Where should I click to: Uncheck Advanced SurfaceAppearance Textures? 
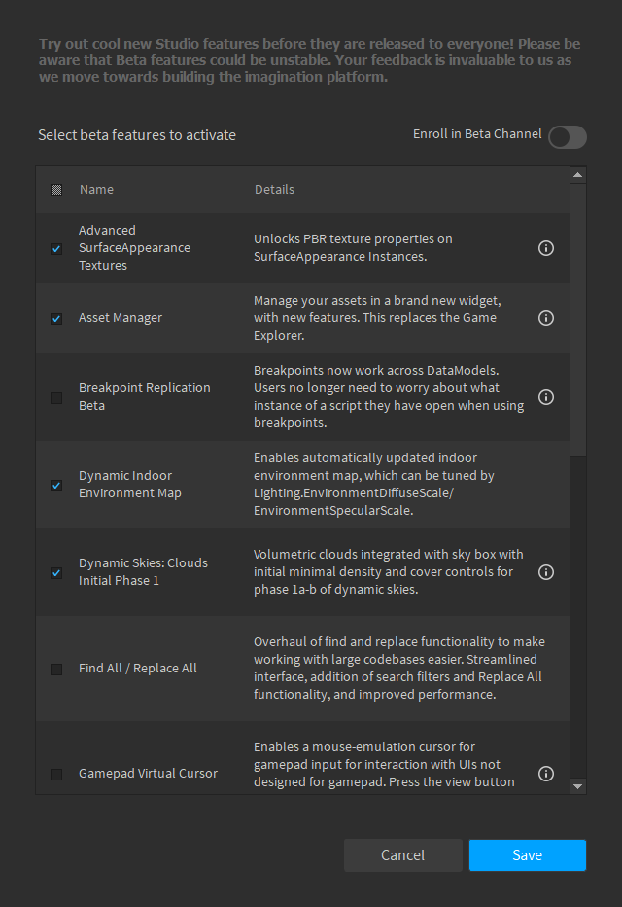55,248
